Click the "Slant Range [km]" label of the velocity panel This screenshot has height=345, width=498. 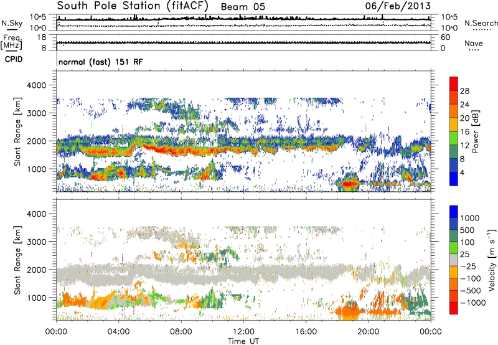pyautogui.click(x=17, y=260)
